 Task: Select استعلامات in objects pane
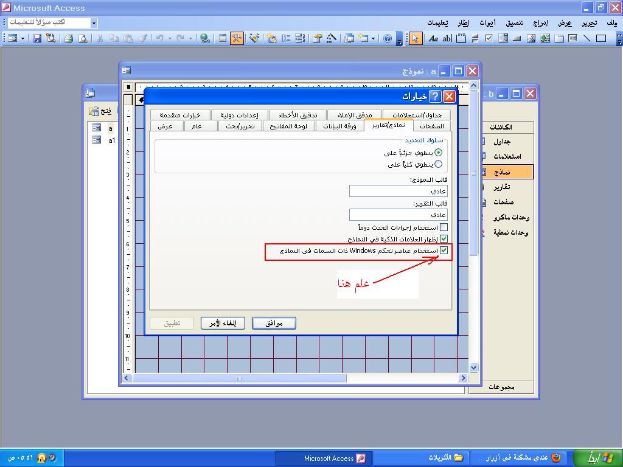coord(507,156)
